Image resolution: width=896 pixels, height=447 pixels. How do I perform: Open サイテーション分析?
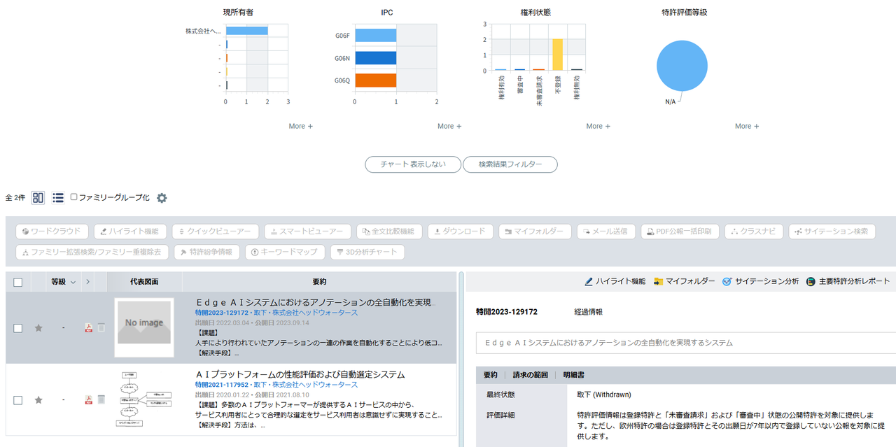click(761, 281)
